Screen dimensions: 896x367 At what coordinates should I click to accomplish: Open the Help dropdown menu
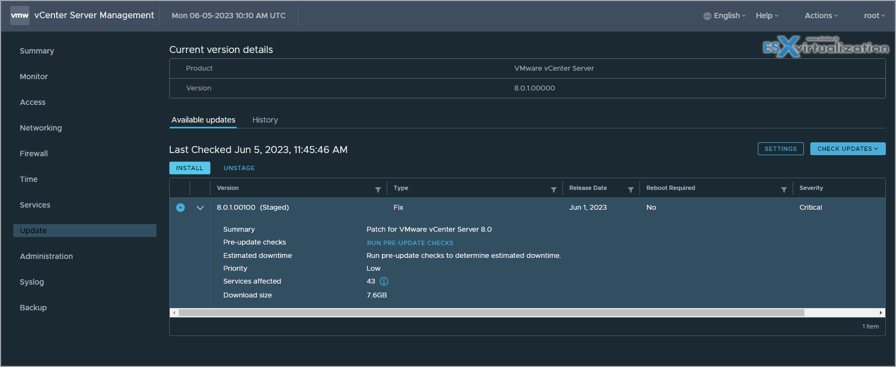[767, 16]
